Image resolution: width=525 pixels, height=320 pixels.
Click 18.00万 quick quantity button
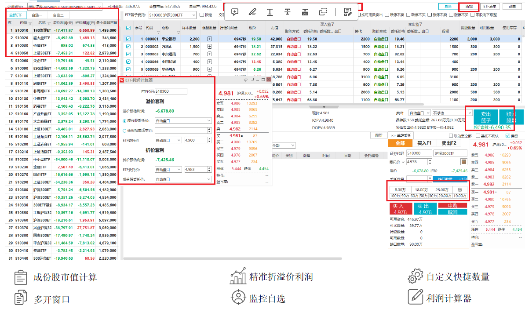(x=421, y=190)
